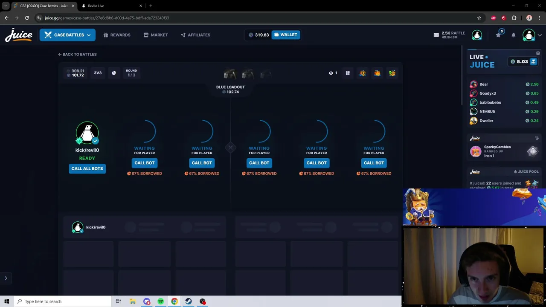Click the taskbar search box
546x307 pixels.
[62, 301]
